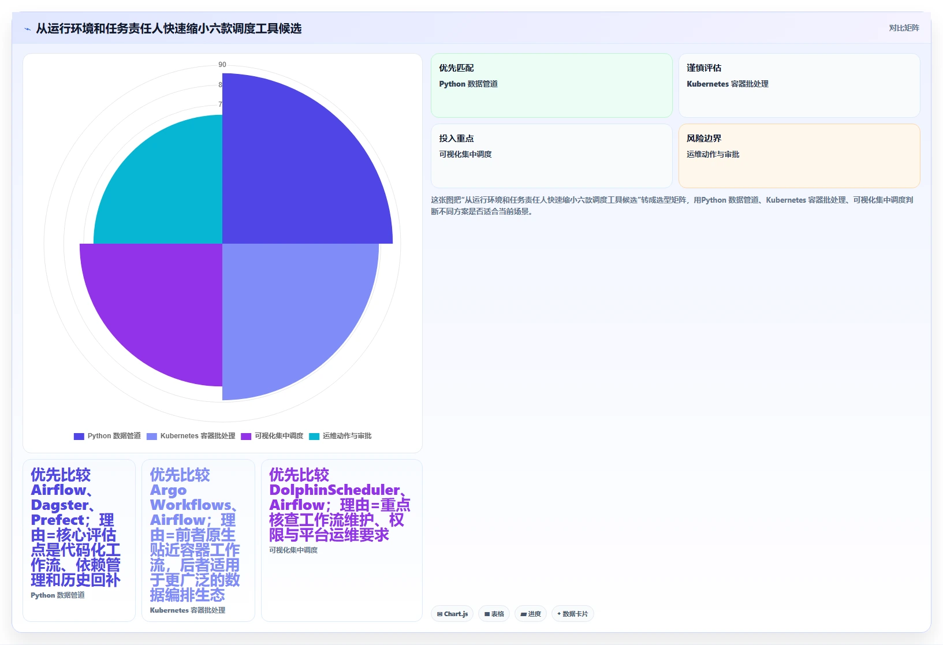Click the Chart.js chip

(x=452, y=614)
